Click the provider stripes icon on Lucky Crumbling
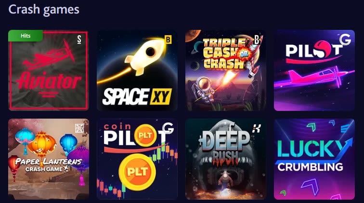Image resolution: width=364 pixels, height=203 pixels. coord(345,128)
